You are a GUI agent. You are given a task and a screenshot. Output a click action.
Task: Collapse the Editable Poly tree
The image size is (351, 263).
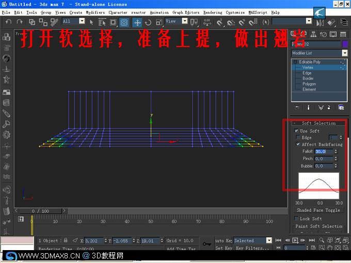click(295, 62)
